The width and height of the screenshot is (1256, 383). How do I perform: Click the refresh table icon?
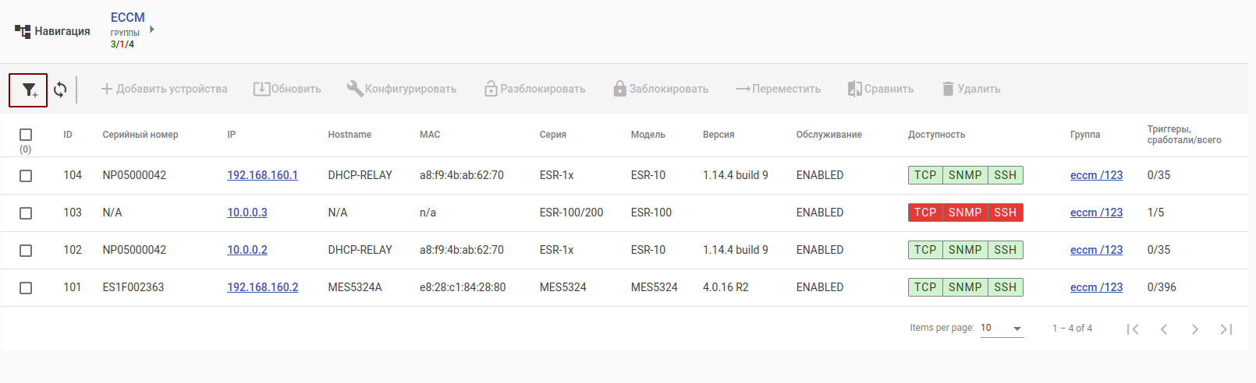(x=60, y=90)
